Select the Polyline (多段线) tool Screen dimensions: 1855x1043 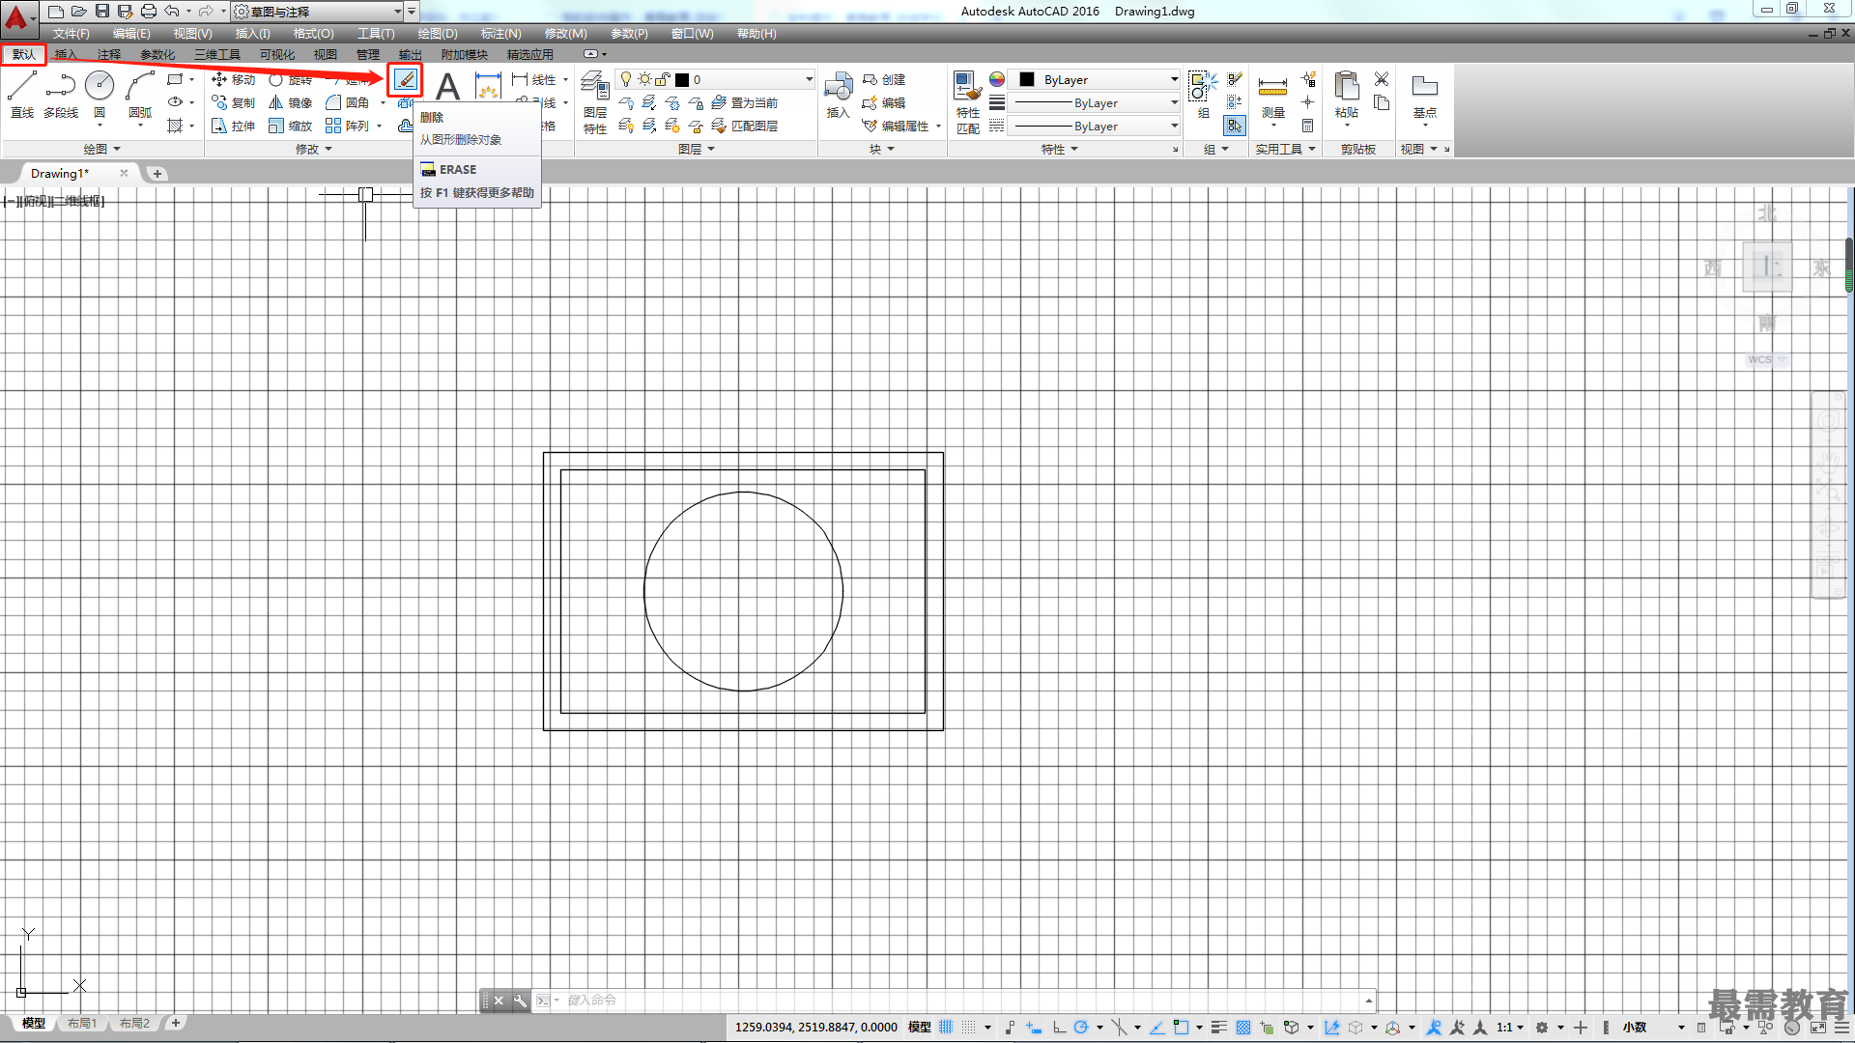(x=60, y=95)
